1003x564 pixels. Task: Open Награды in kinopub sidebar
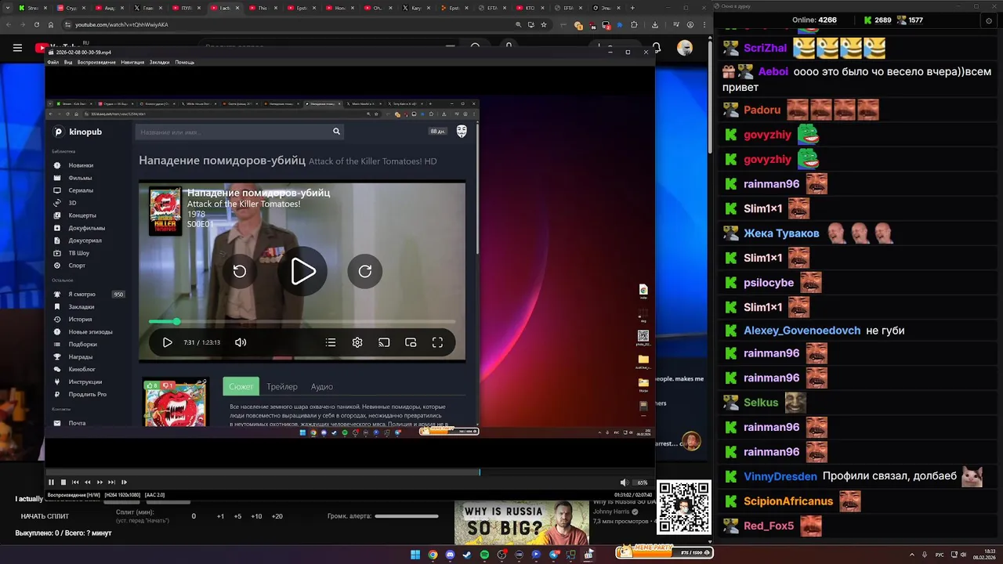click(80, 357)
